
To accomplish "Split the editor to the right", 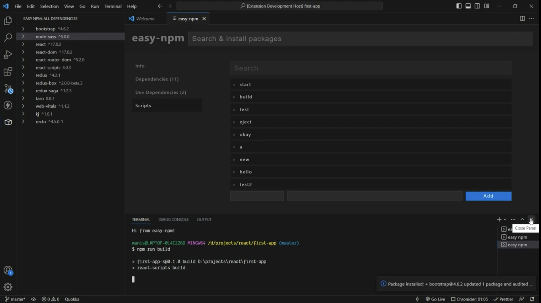I will pos(522,18).
